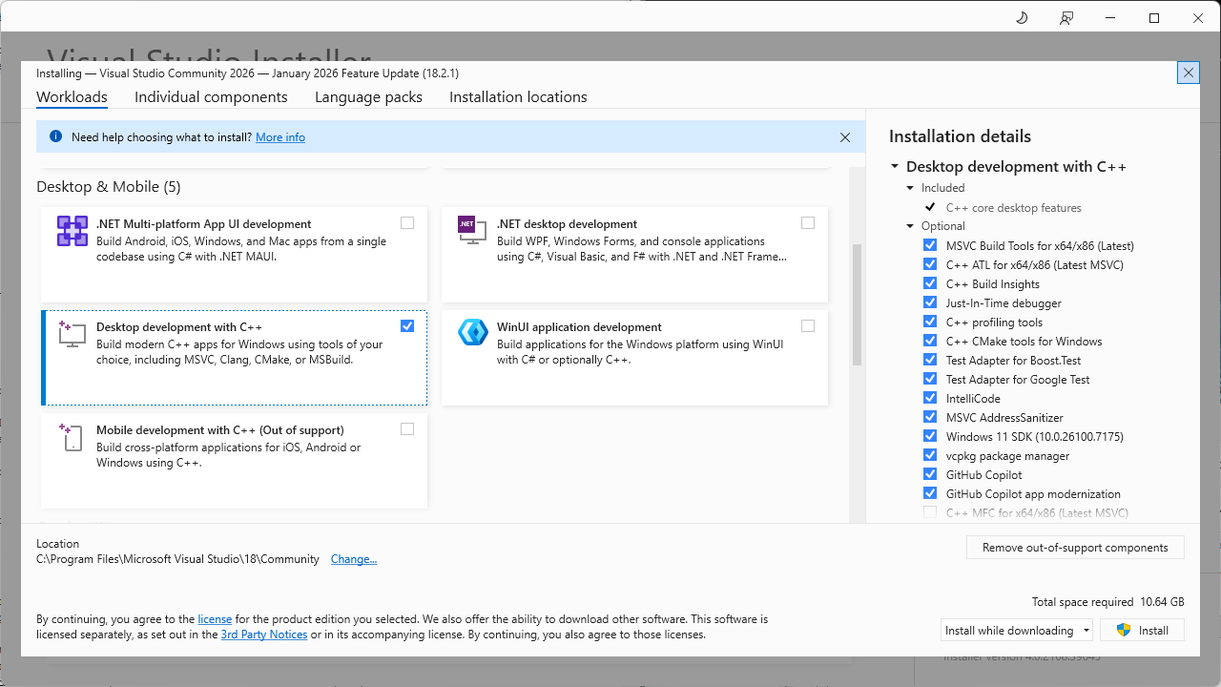The height and width of the screenshot is (687, 1221).
Task: Select the .NET desktop development card title
Action: 567,224
